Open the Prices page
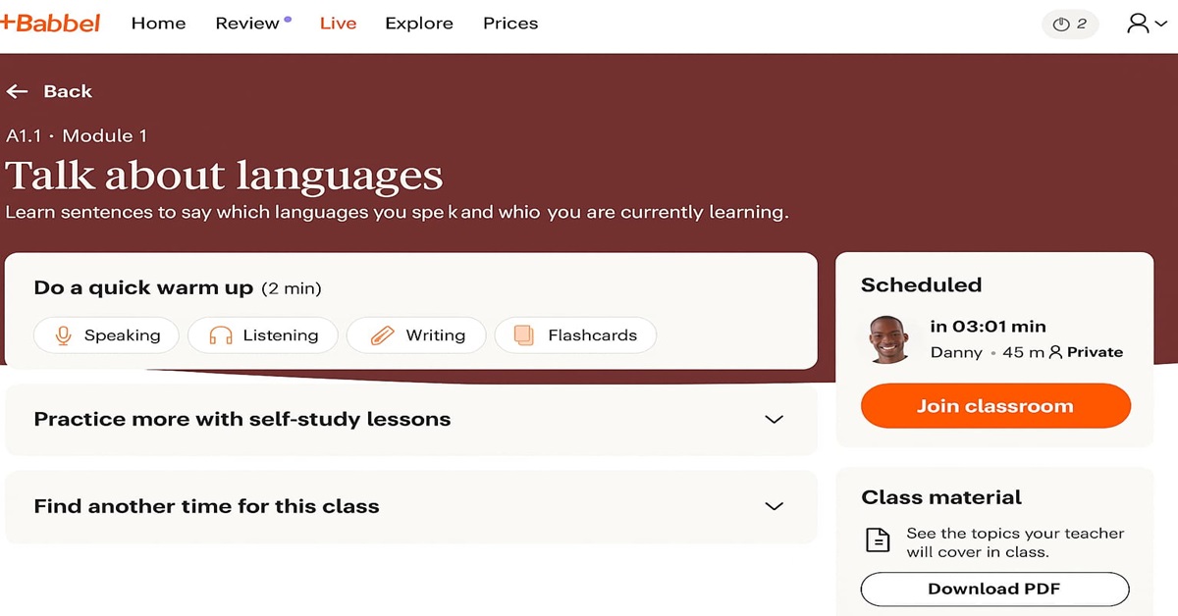The height and width of the screenshot is (616, 1178). tap(510, 24)
